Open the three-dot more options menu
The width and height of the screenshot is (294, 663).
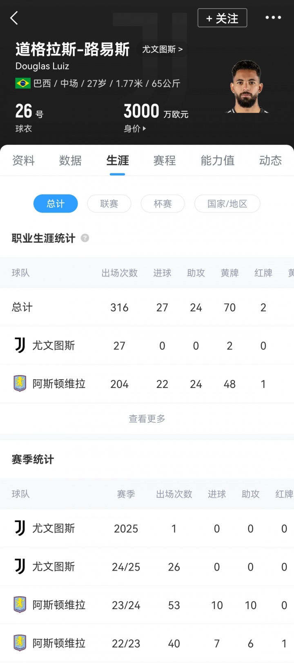(273, 18)
